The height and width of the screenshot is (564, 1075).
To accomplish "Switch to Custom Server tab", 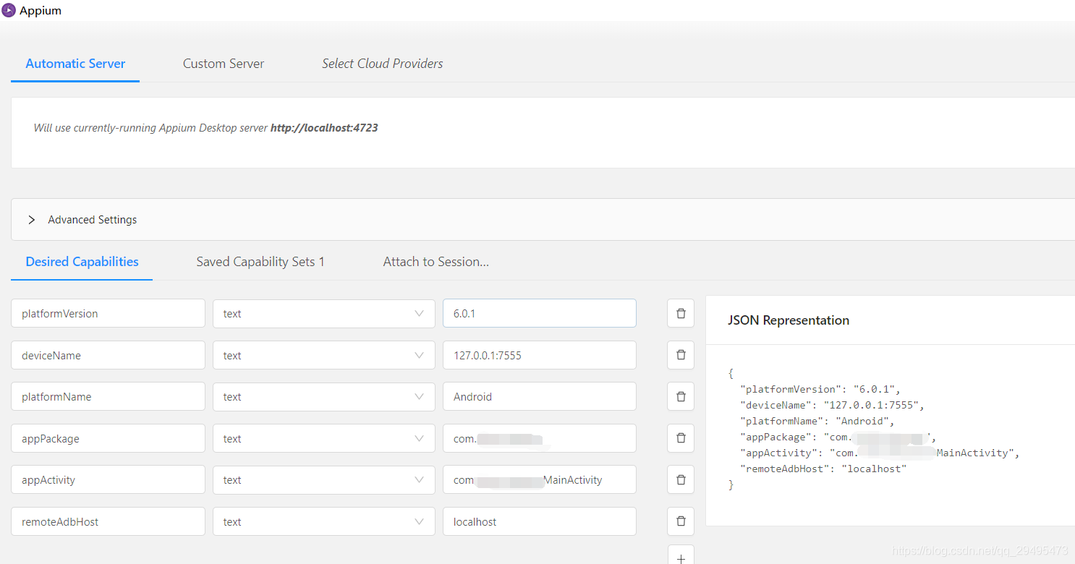I will [224, 64].
